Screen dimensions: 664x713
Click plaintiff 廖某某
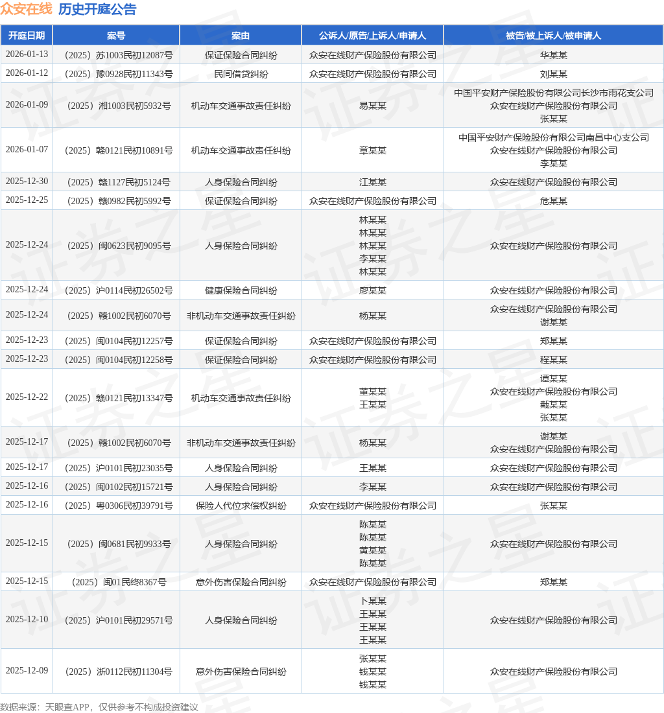click(x=372, y=290)
